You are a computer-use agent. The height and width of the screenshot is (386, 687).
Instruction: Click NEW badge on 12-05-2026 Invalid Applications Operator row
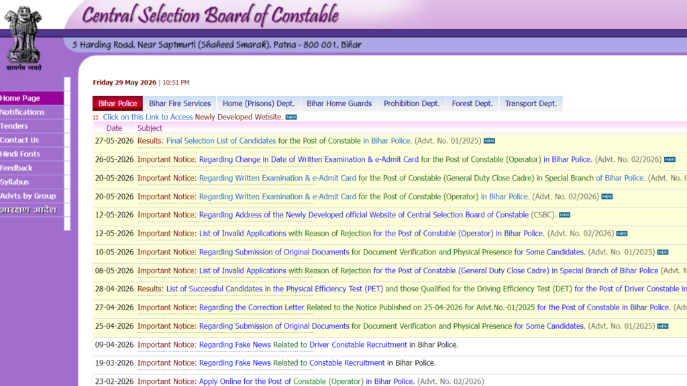(622, 234)
